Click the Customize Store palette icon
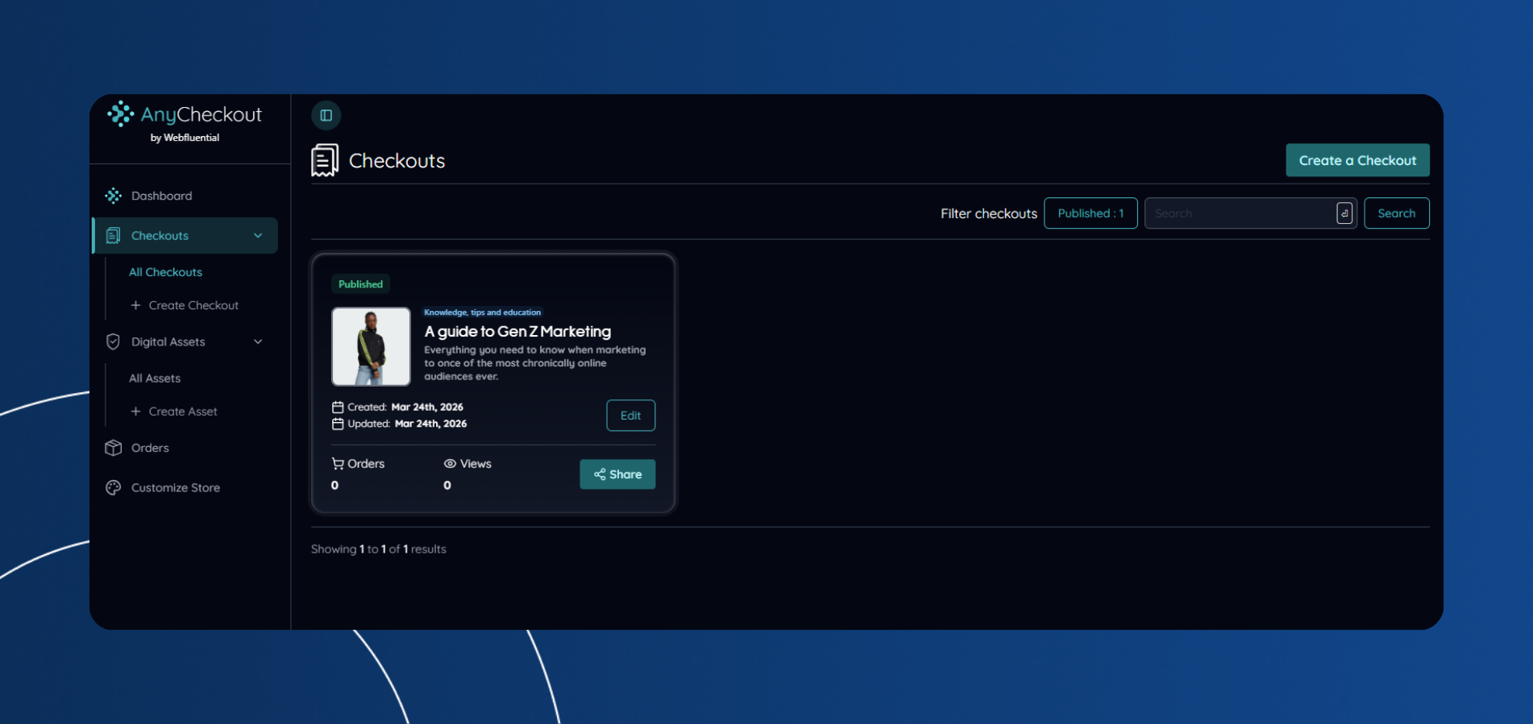The height and width of the screenshot is (724, 1533). pos(114,488)
